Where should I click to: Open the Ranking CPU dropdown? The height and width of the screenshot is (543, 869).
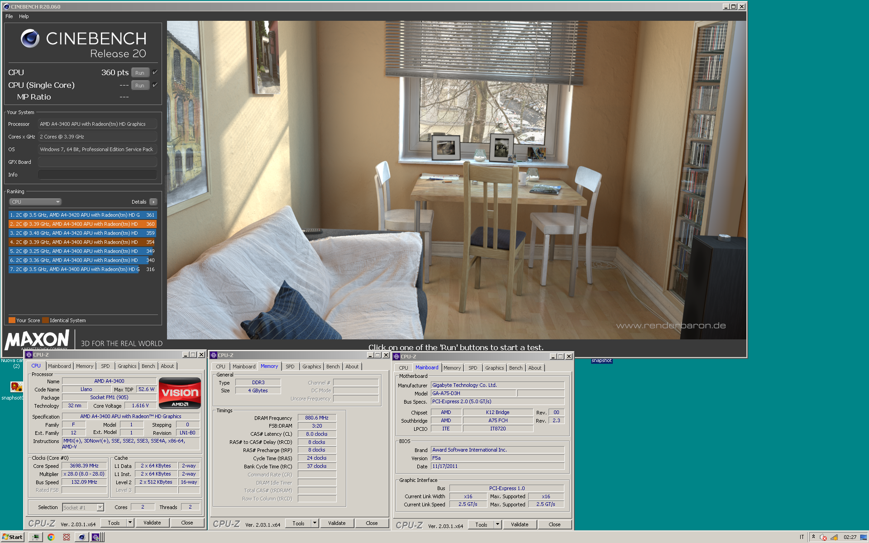(35, 202)
